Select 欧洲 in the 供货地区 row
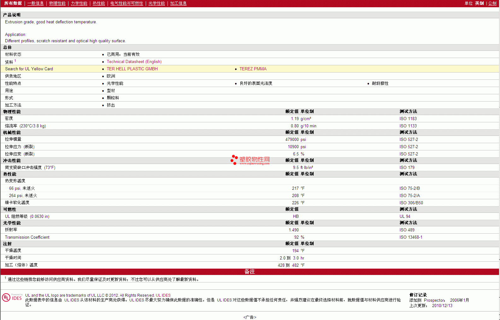500x320 pixels. point(111,76)
